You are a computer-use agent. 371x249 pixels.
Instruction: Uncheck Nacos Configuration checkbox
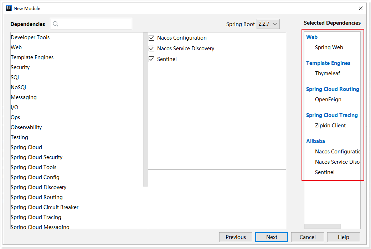(x=151, y=38)
